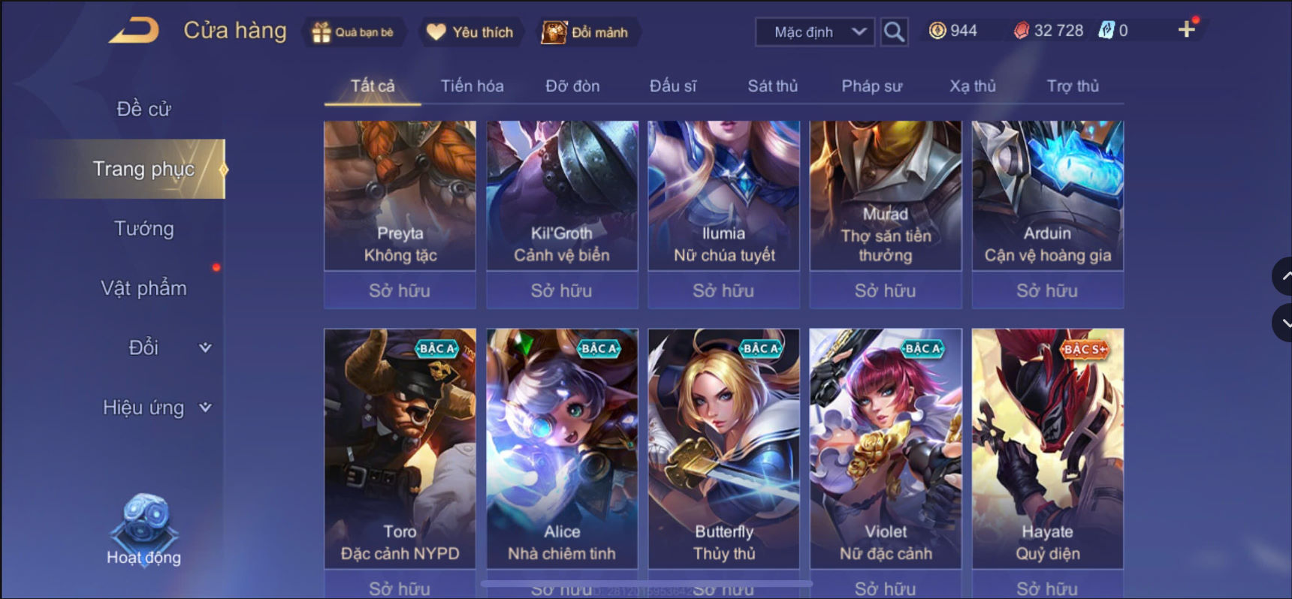Select Vật phẩm in the sidebar

(x=143, y=288)
